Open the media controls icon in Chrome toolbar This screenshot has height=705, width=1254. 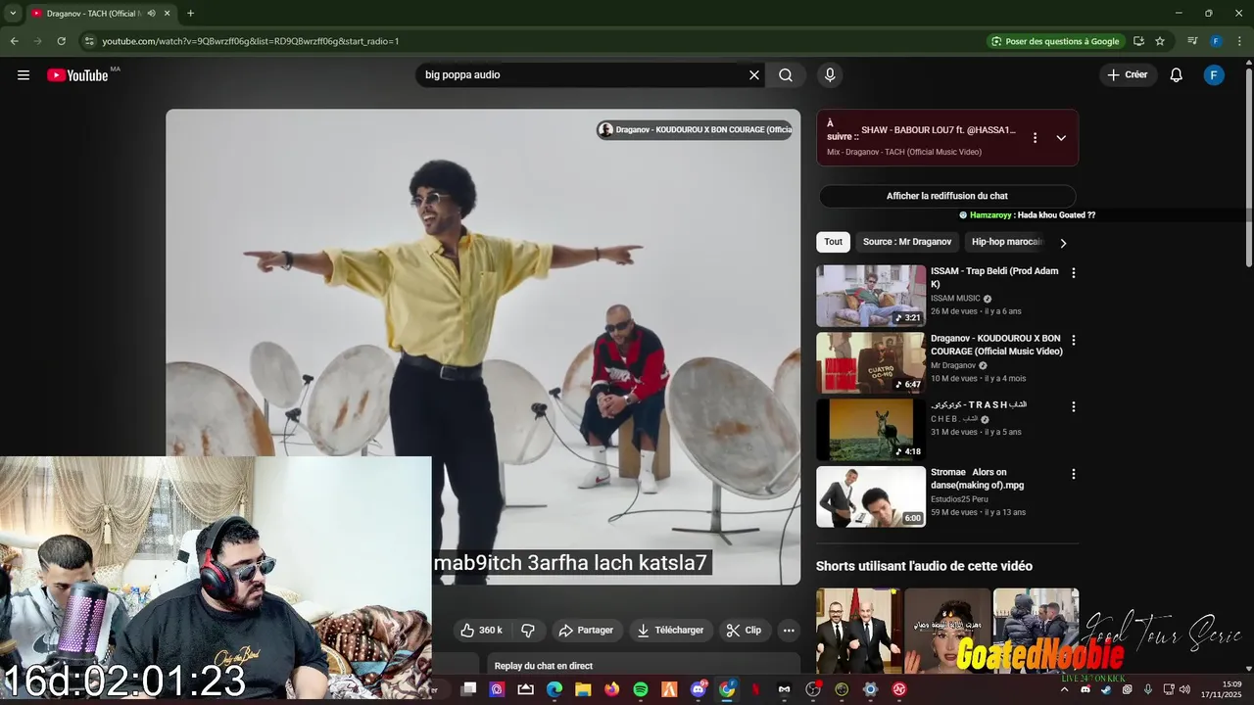1192,41
